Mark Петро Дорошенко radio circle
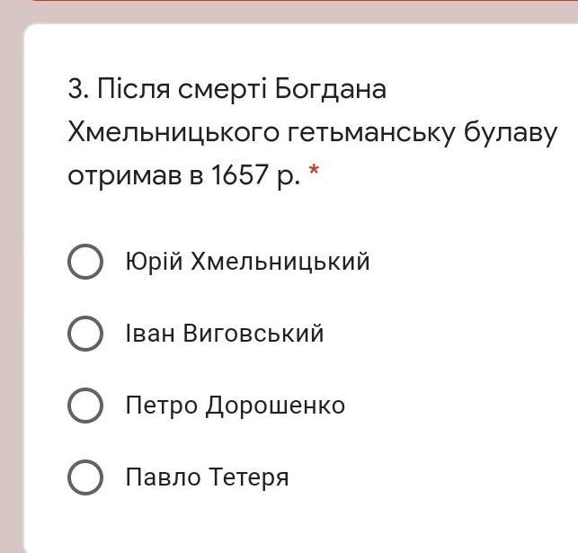Image resolution: width=578 pixels, height=553 pixels. coord(85,406)
